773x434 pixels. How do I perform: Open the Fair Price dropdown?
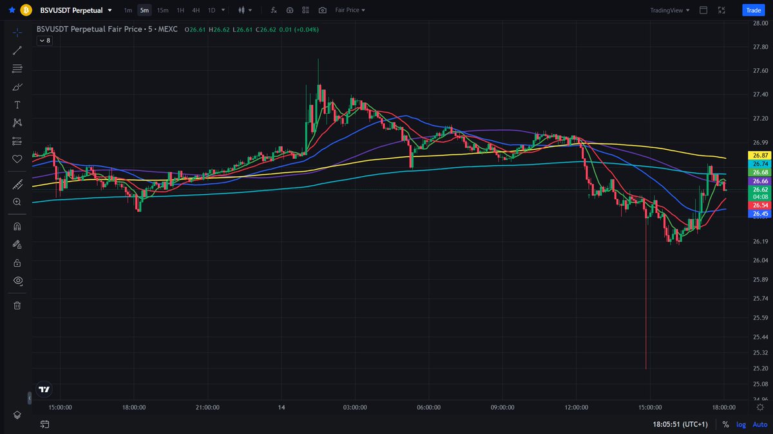pyautogui.click(x=350, y=10)
